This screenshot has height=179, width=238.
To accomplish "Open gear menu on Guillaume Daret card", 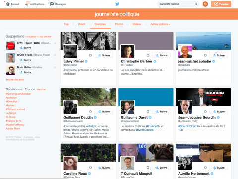I will coord(148,111).
